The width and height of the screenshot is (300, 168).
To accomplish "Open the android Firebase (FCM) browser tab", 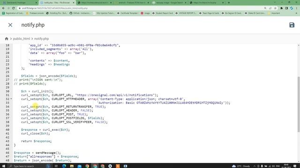I will click(x=132, y=3).
